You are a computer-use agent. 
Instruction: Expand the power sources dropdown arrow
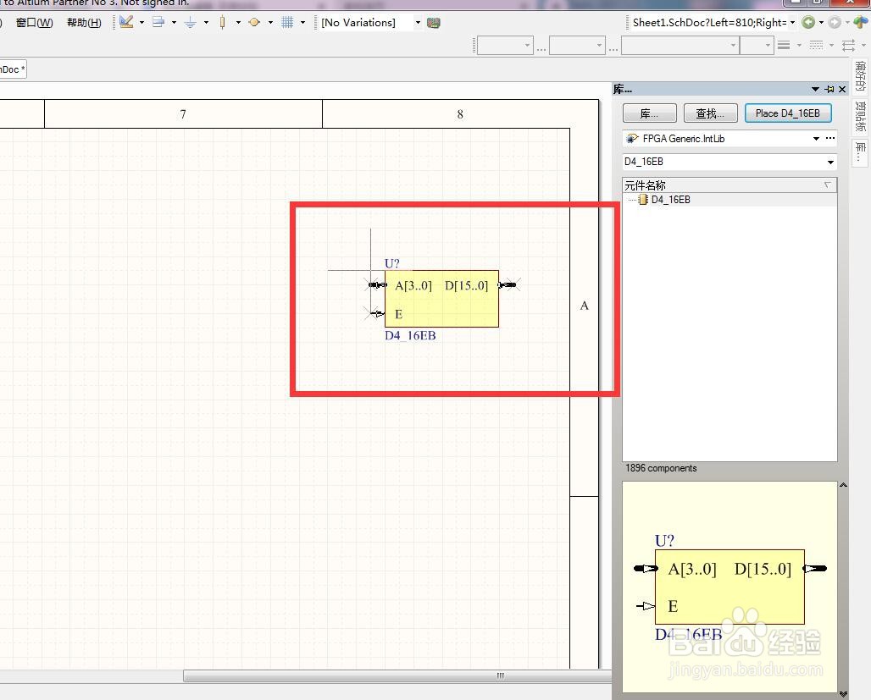(206, 23)
